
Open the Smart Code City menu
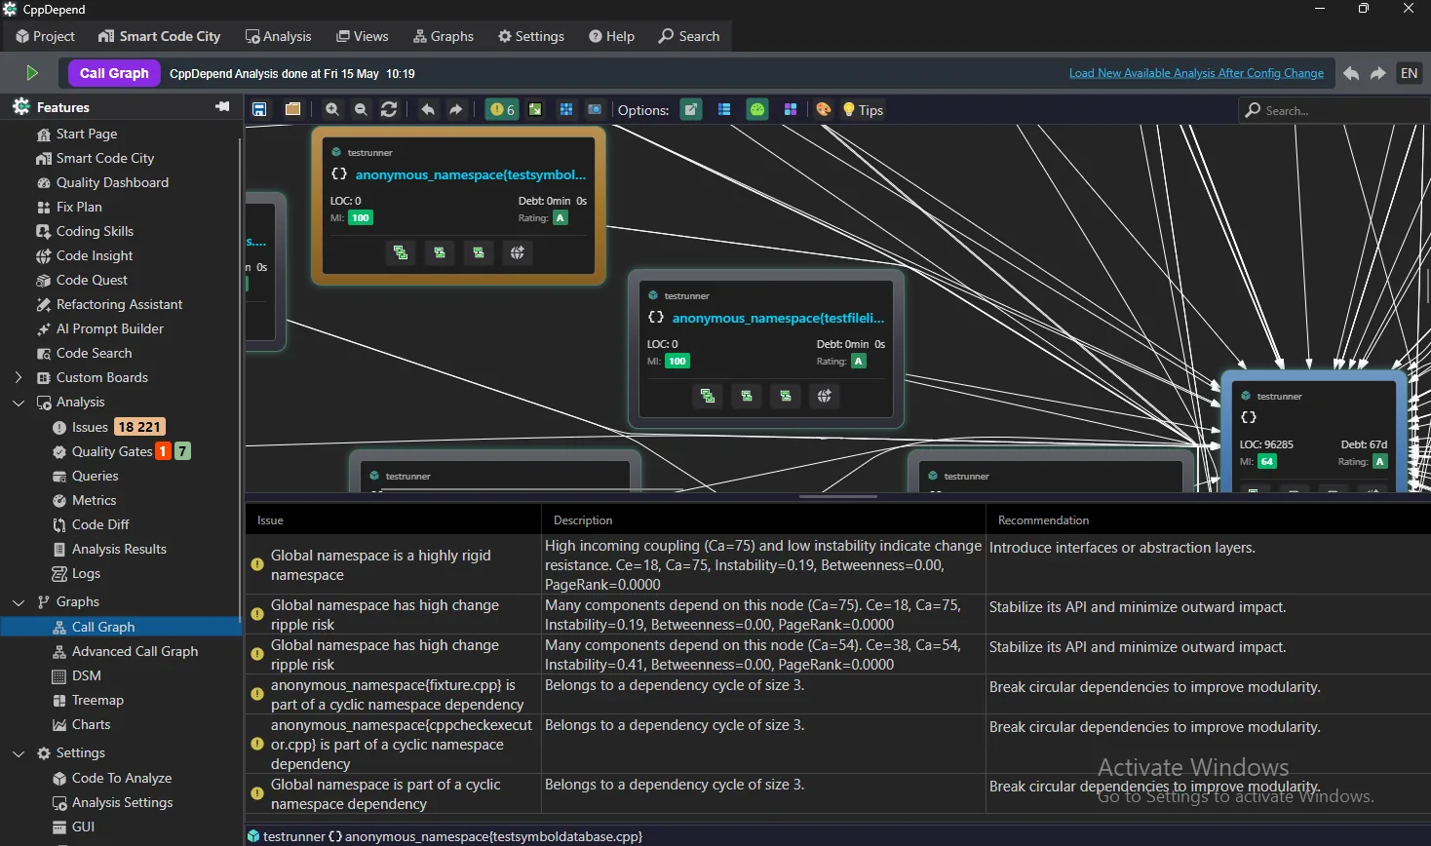coord(160,36)
